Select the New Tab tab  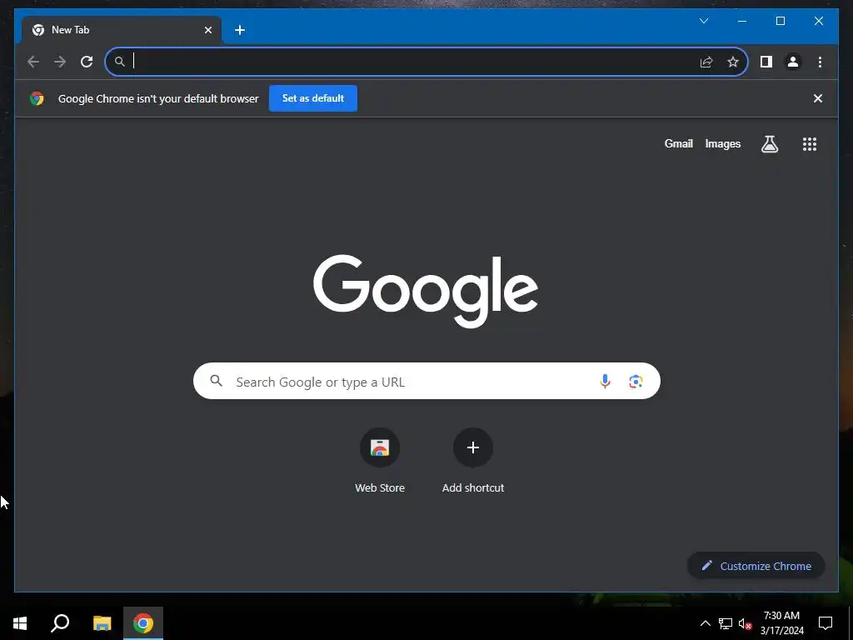[x=122, y=30]
